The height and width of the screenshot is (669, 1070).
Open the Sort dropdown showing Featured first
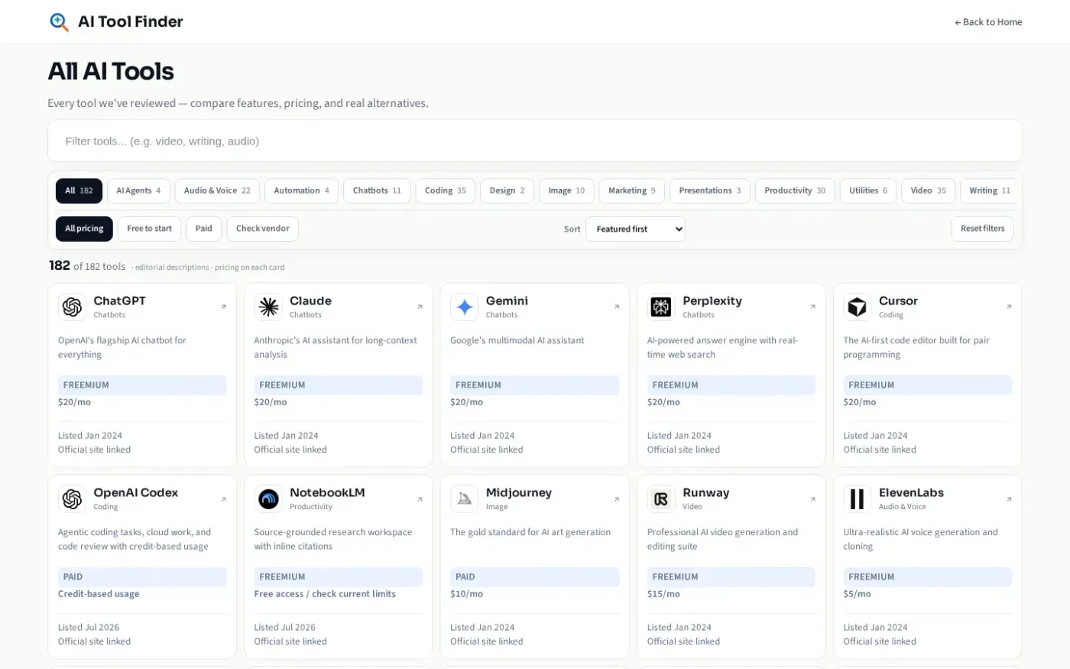click(635, 229)
